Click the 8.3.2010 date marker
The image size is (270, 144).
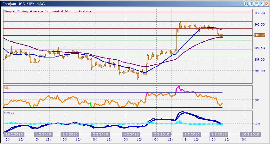coord(191,134)
